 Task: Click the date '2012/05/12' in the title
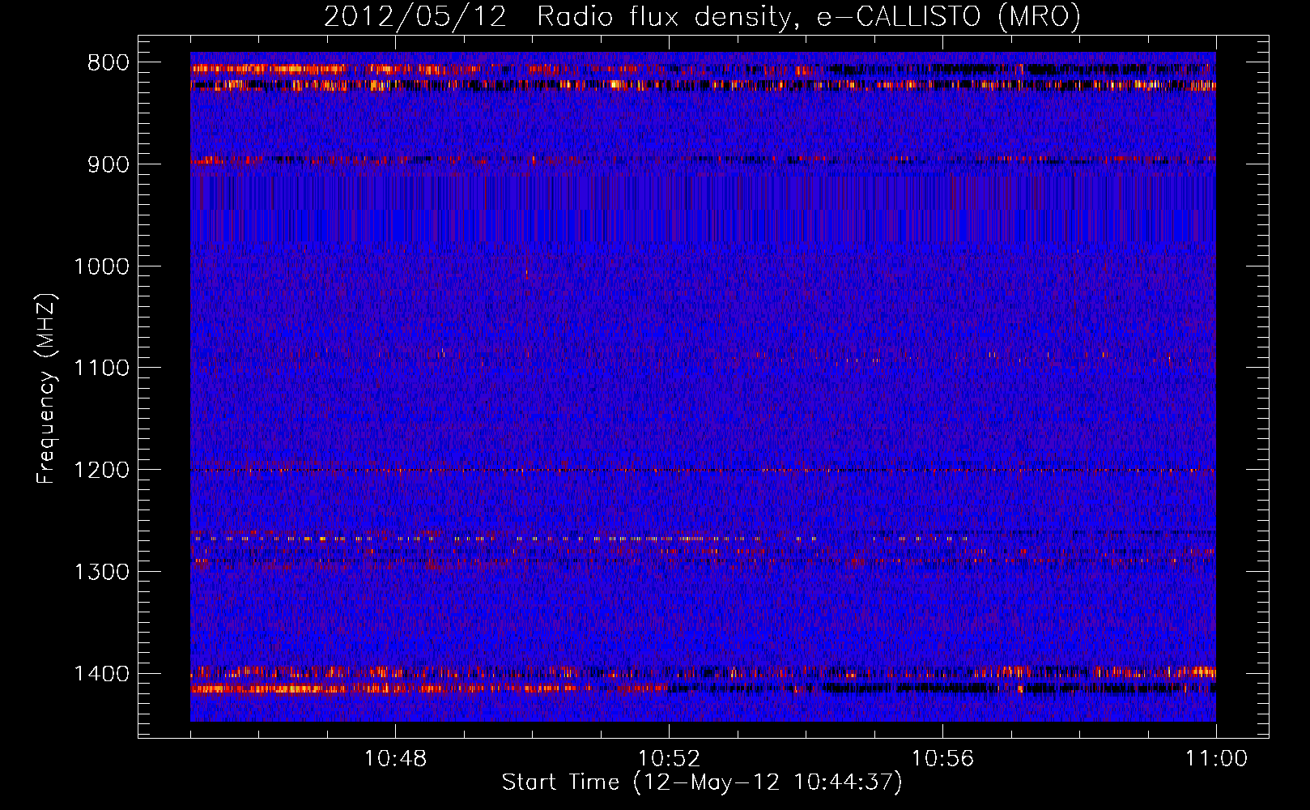(415, 16)
